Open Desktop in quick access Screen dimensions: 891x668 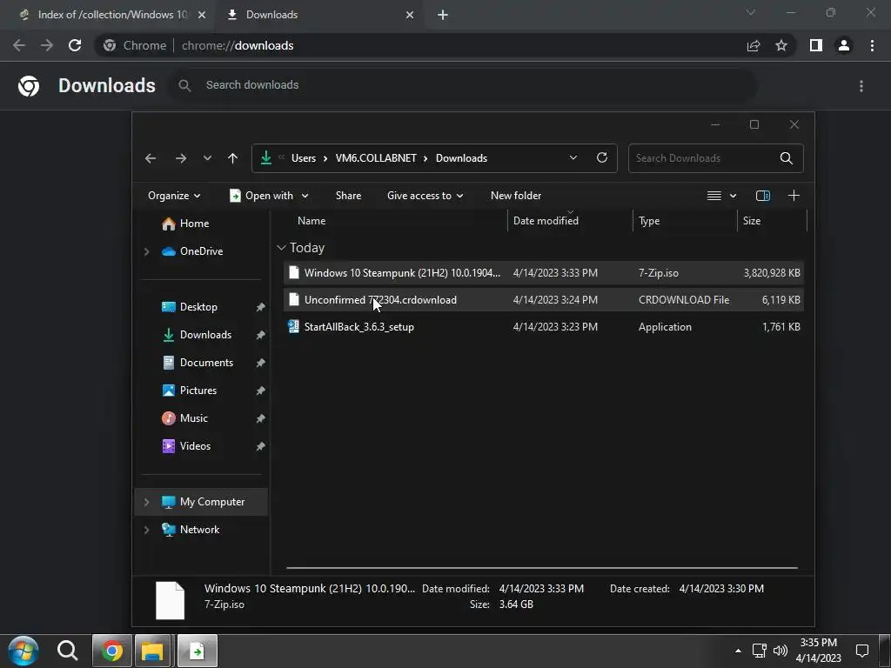(198, 307)
